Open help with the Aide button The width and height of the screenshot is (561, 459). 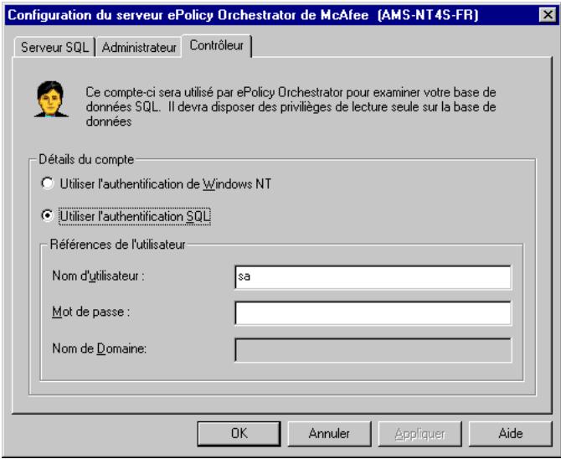510,434
